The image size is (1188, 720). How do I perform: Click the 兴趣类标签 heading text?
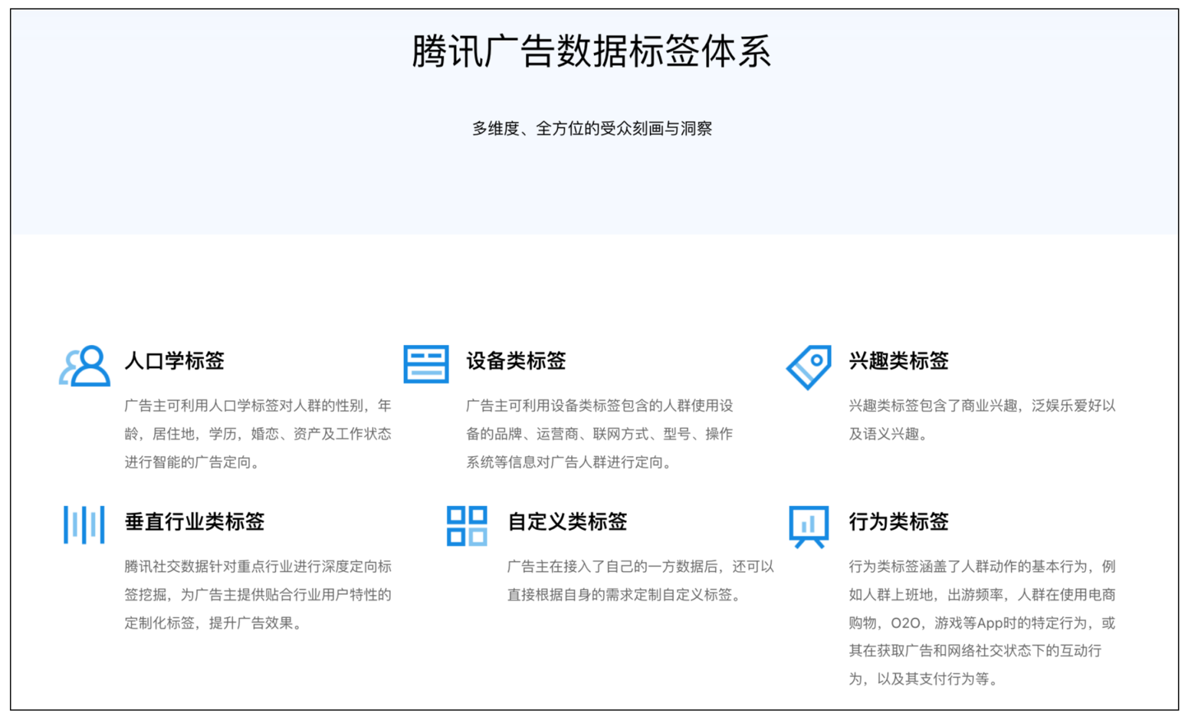(898, 362)
